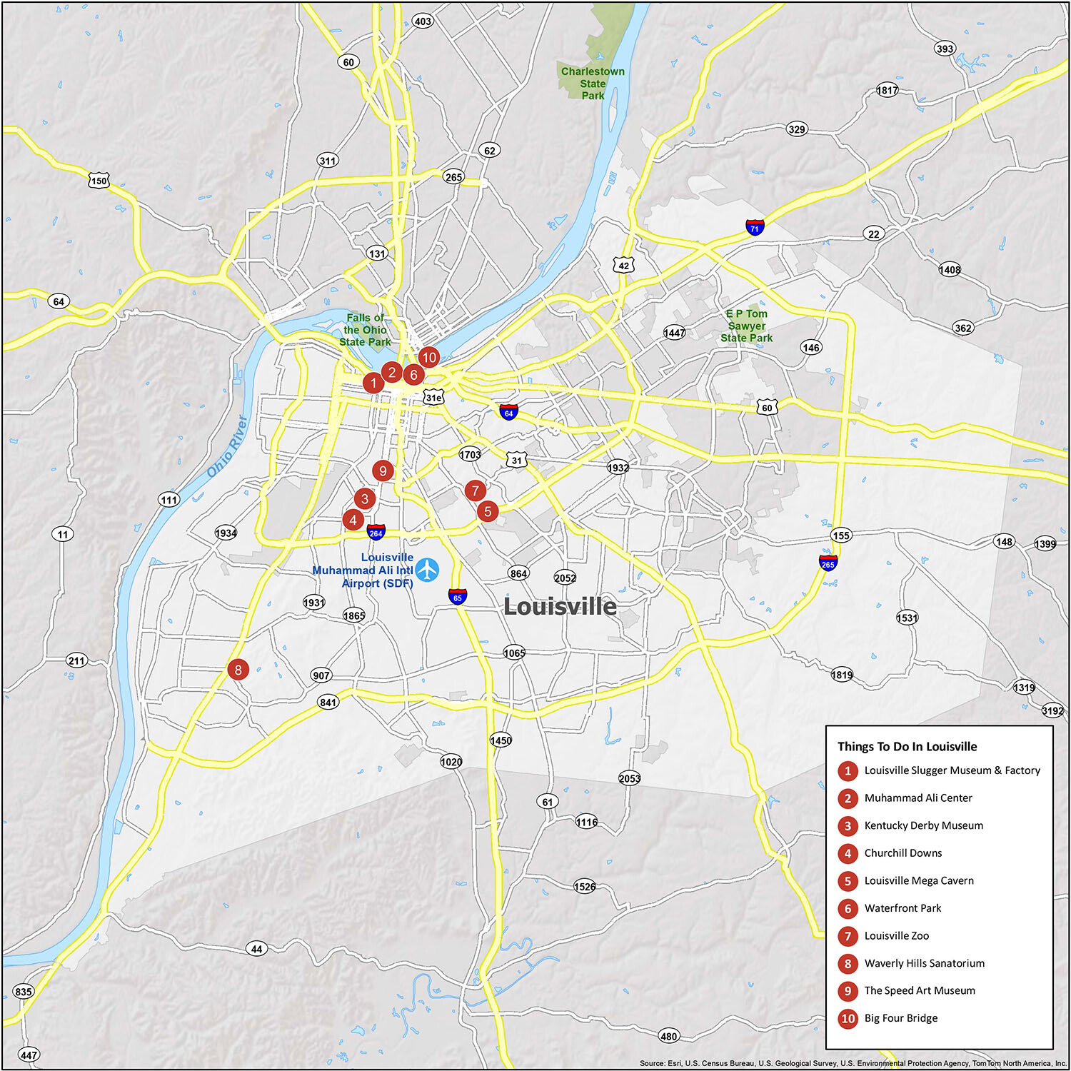Click marker 8 for Waverly Hills Sanatorium
Screen dimensions: 1071x1071
238,670
